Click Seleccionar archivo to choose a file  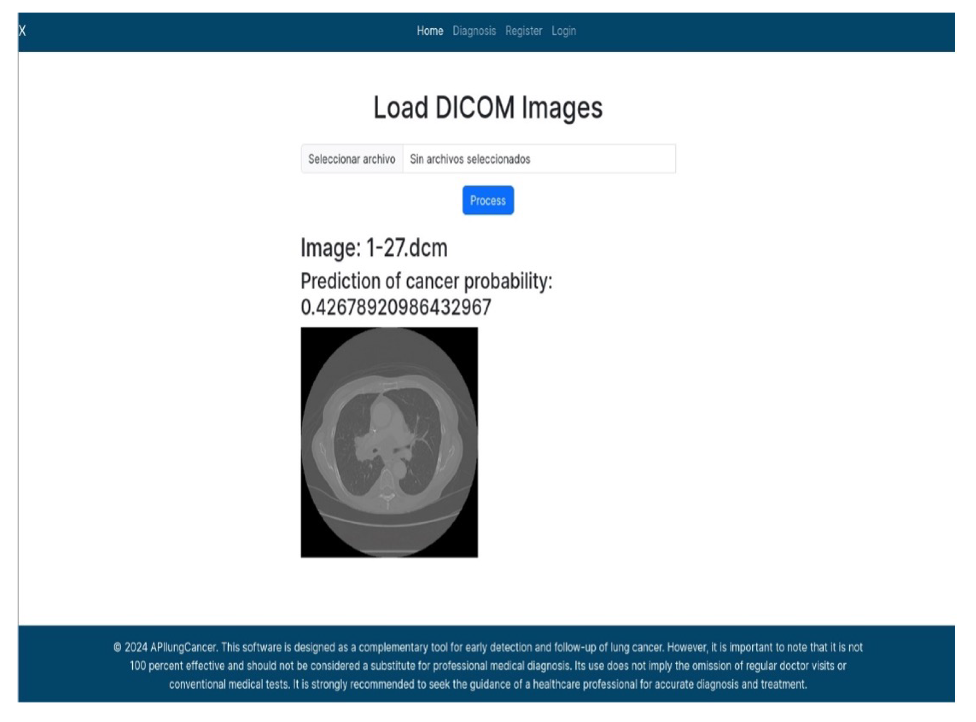[352, 159]
